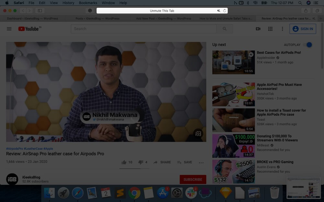Open System Preferences from the Dock
The width and height of the screenshot is (324, 202).
coord(177,193)
